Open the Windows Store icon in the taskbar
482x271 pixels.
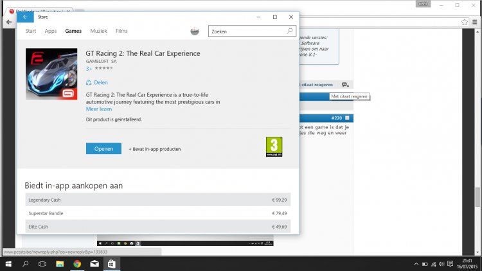pyautogui.click(x=111, y=264)
